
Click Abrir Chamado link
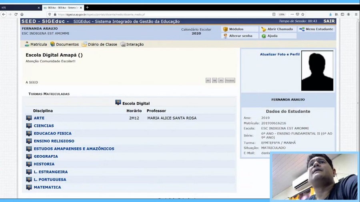pyautogui.click(x=280, y=29)
